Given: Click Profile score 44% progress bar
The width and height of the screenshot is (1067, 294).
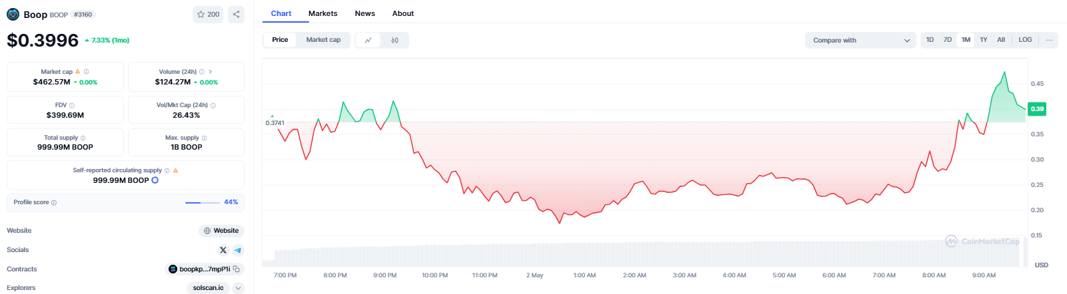Looking at the screenshot, I should (203, 202).
